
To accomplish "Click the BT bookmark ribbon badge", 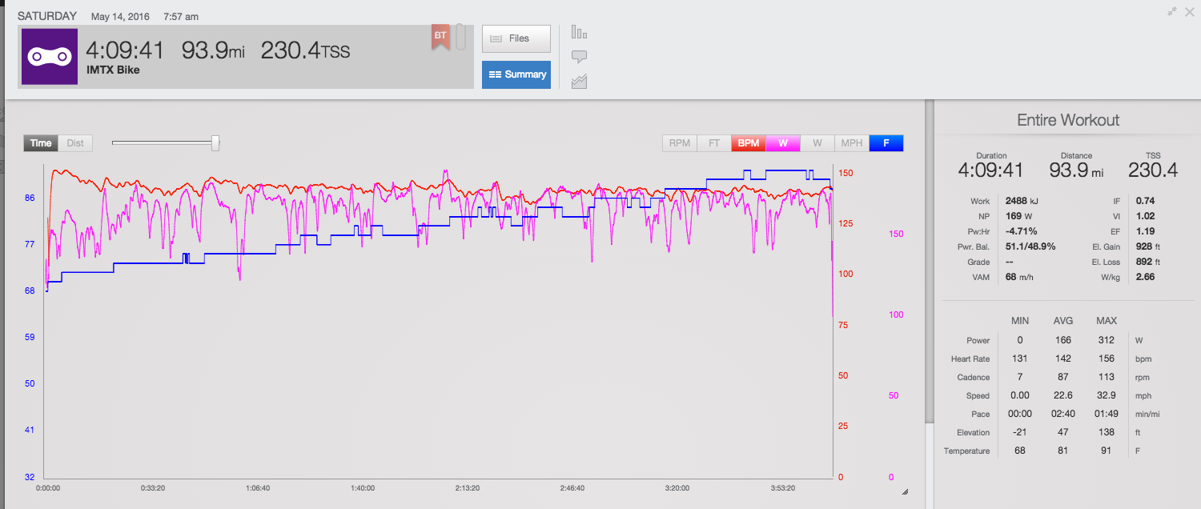I will [440, 38].
